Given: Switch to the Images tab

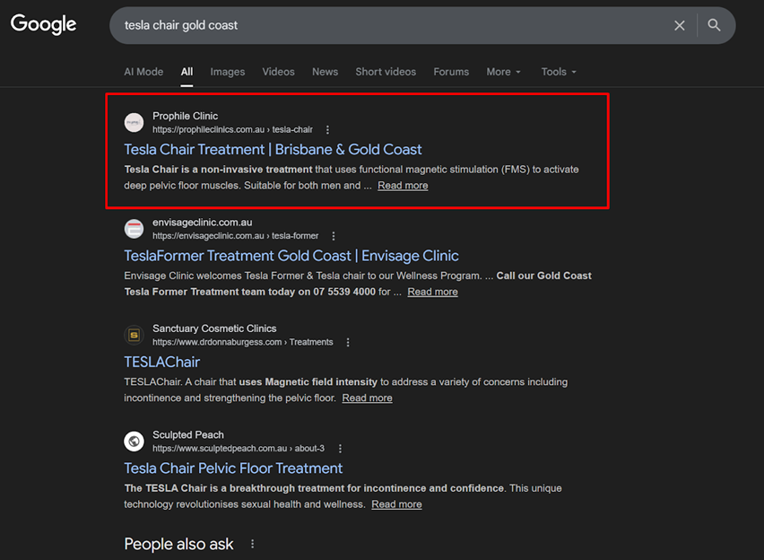Looking at the screenshot, I should click(228, 72).
